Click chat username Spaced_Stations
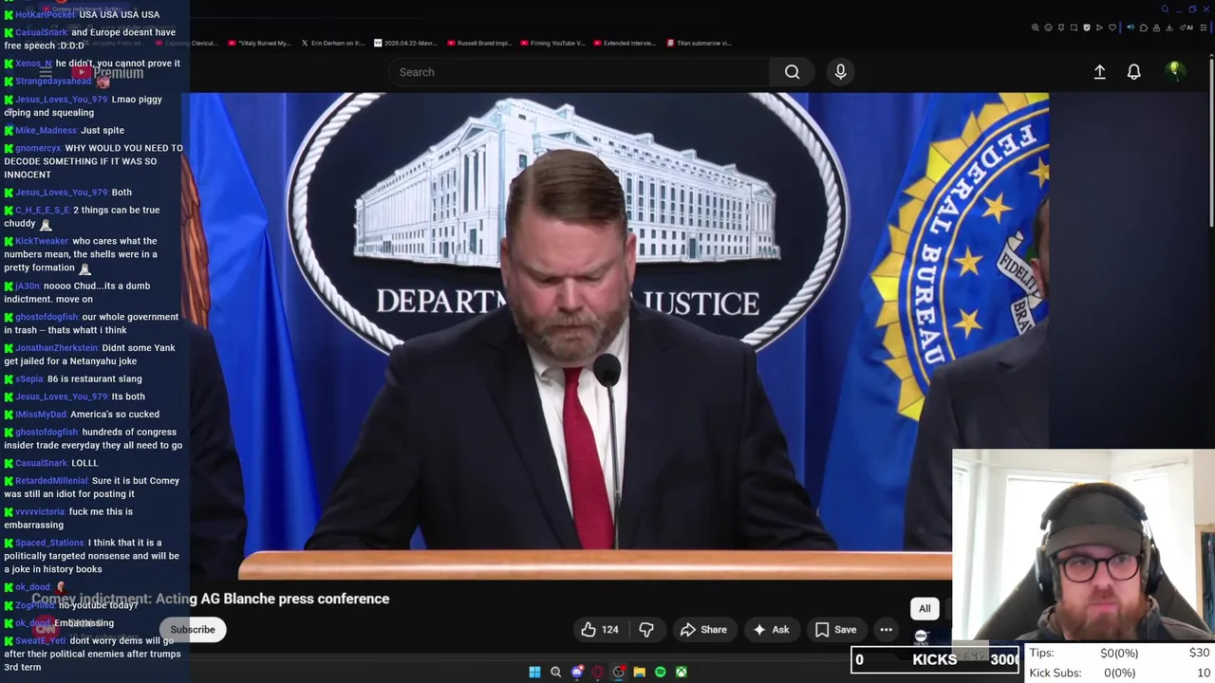This screenshot has height=683, width=1215. [49, 543]
